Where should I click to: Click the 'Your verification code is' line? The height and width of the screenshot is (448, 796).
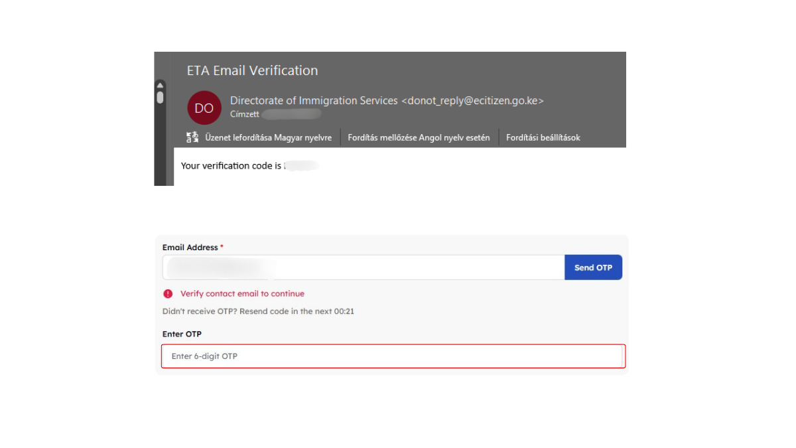click(x=231, y=166)
